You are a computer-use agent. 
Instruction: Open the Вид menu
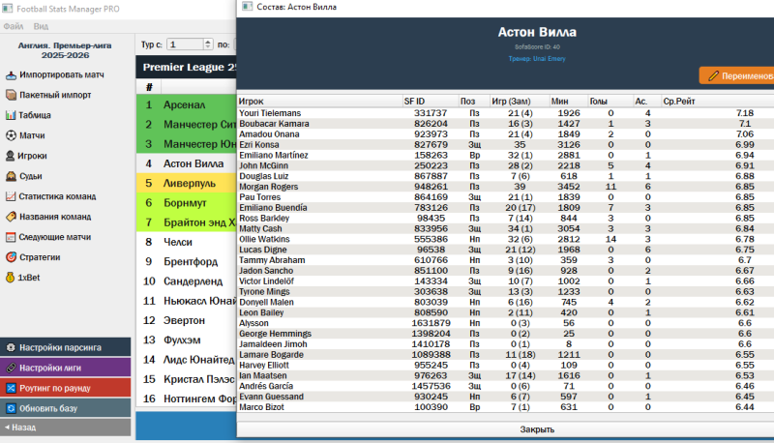point(41,26)
